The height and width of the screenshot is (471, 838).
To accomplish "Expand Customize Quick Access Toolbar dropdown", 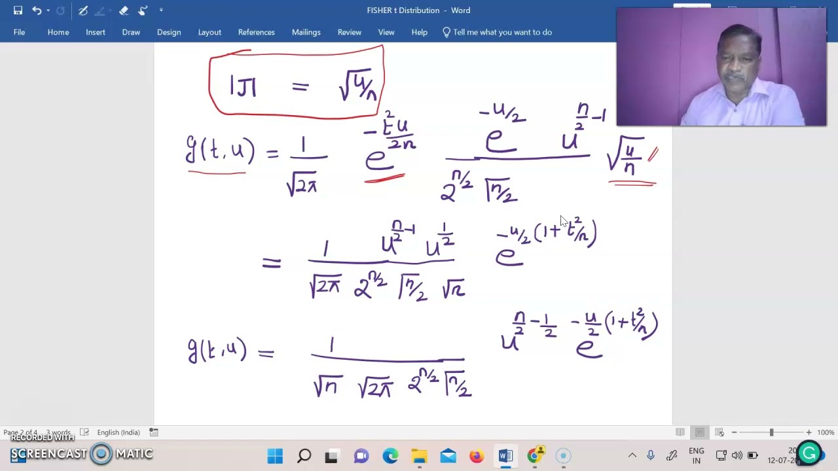I will (x=161, y=10).
